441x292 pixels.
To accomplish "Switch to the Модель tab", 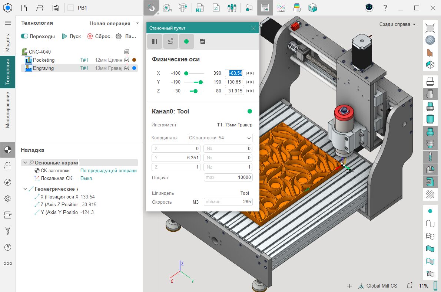I will [7, 43].
